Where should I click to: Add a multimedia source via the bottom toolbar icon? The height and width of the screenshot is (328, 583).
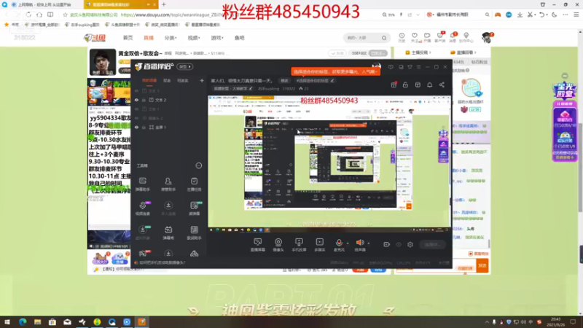320,243
